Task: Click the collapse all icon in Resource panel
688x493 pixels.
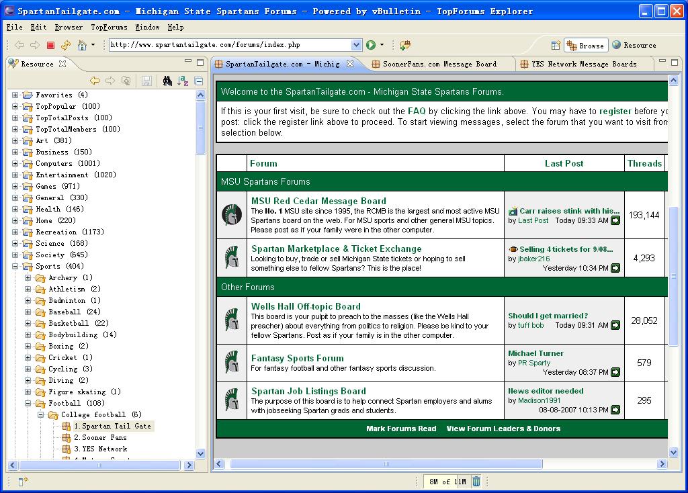Action: [198, 81]
